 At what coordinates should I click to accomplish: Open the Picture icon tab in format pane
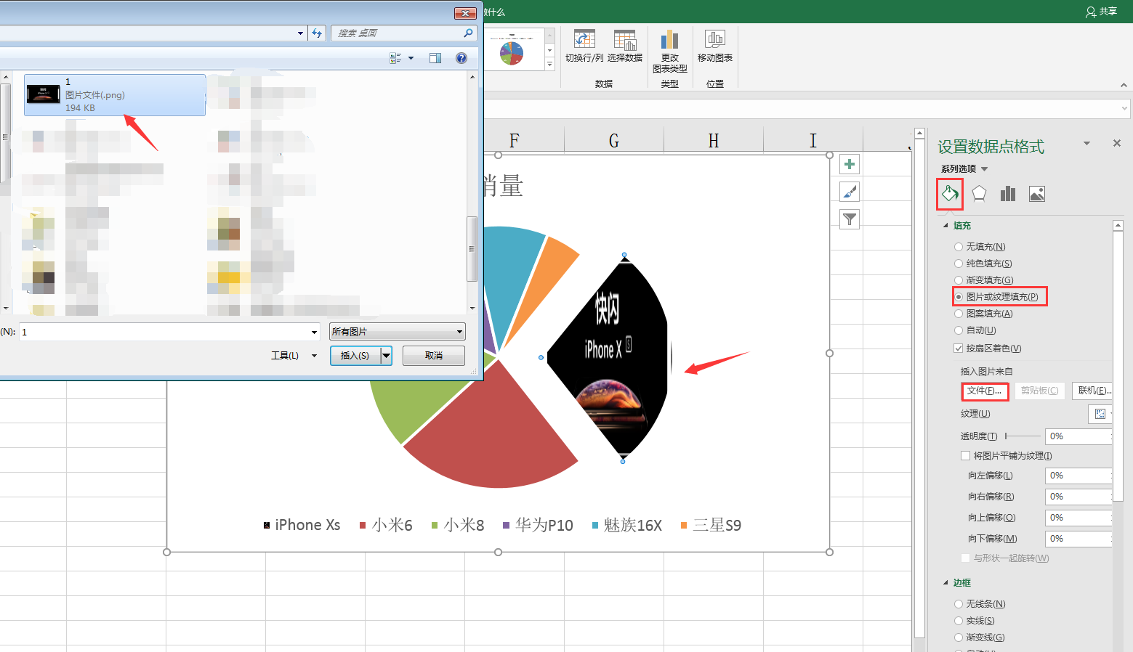click(1037, 194)
